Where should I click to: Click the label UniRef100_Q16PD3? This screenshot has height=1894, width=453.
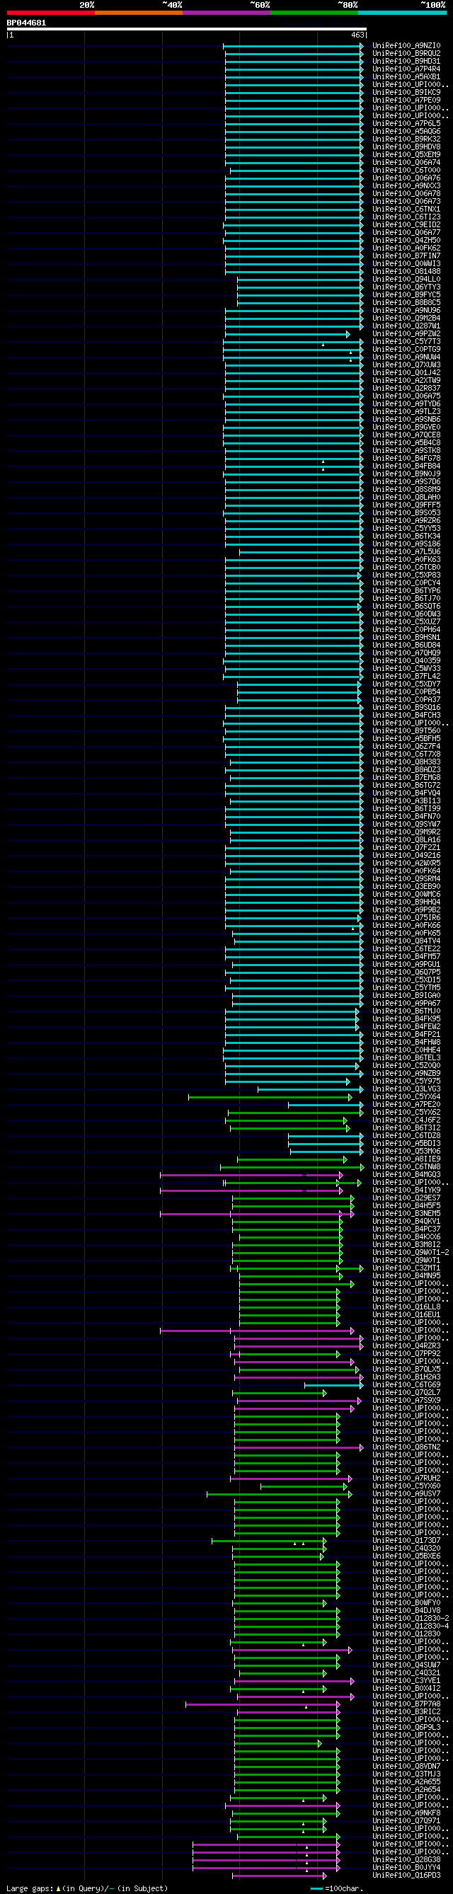pyautogui.click(x=407, y=1876)
